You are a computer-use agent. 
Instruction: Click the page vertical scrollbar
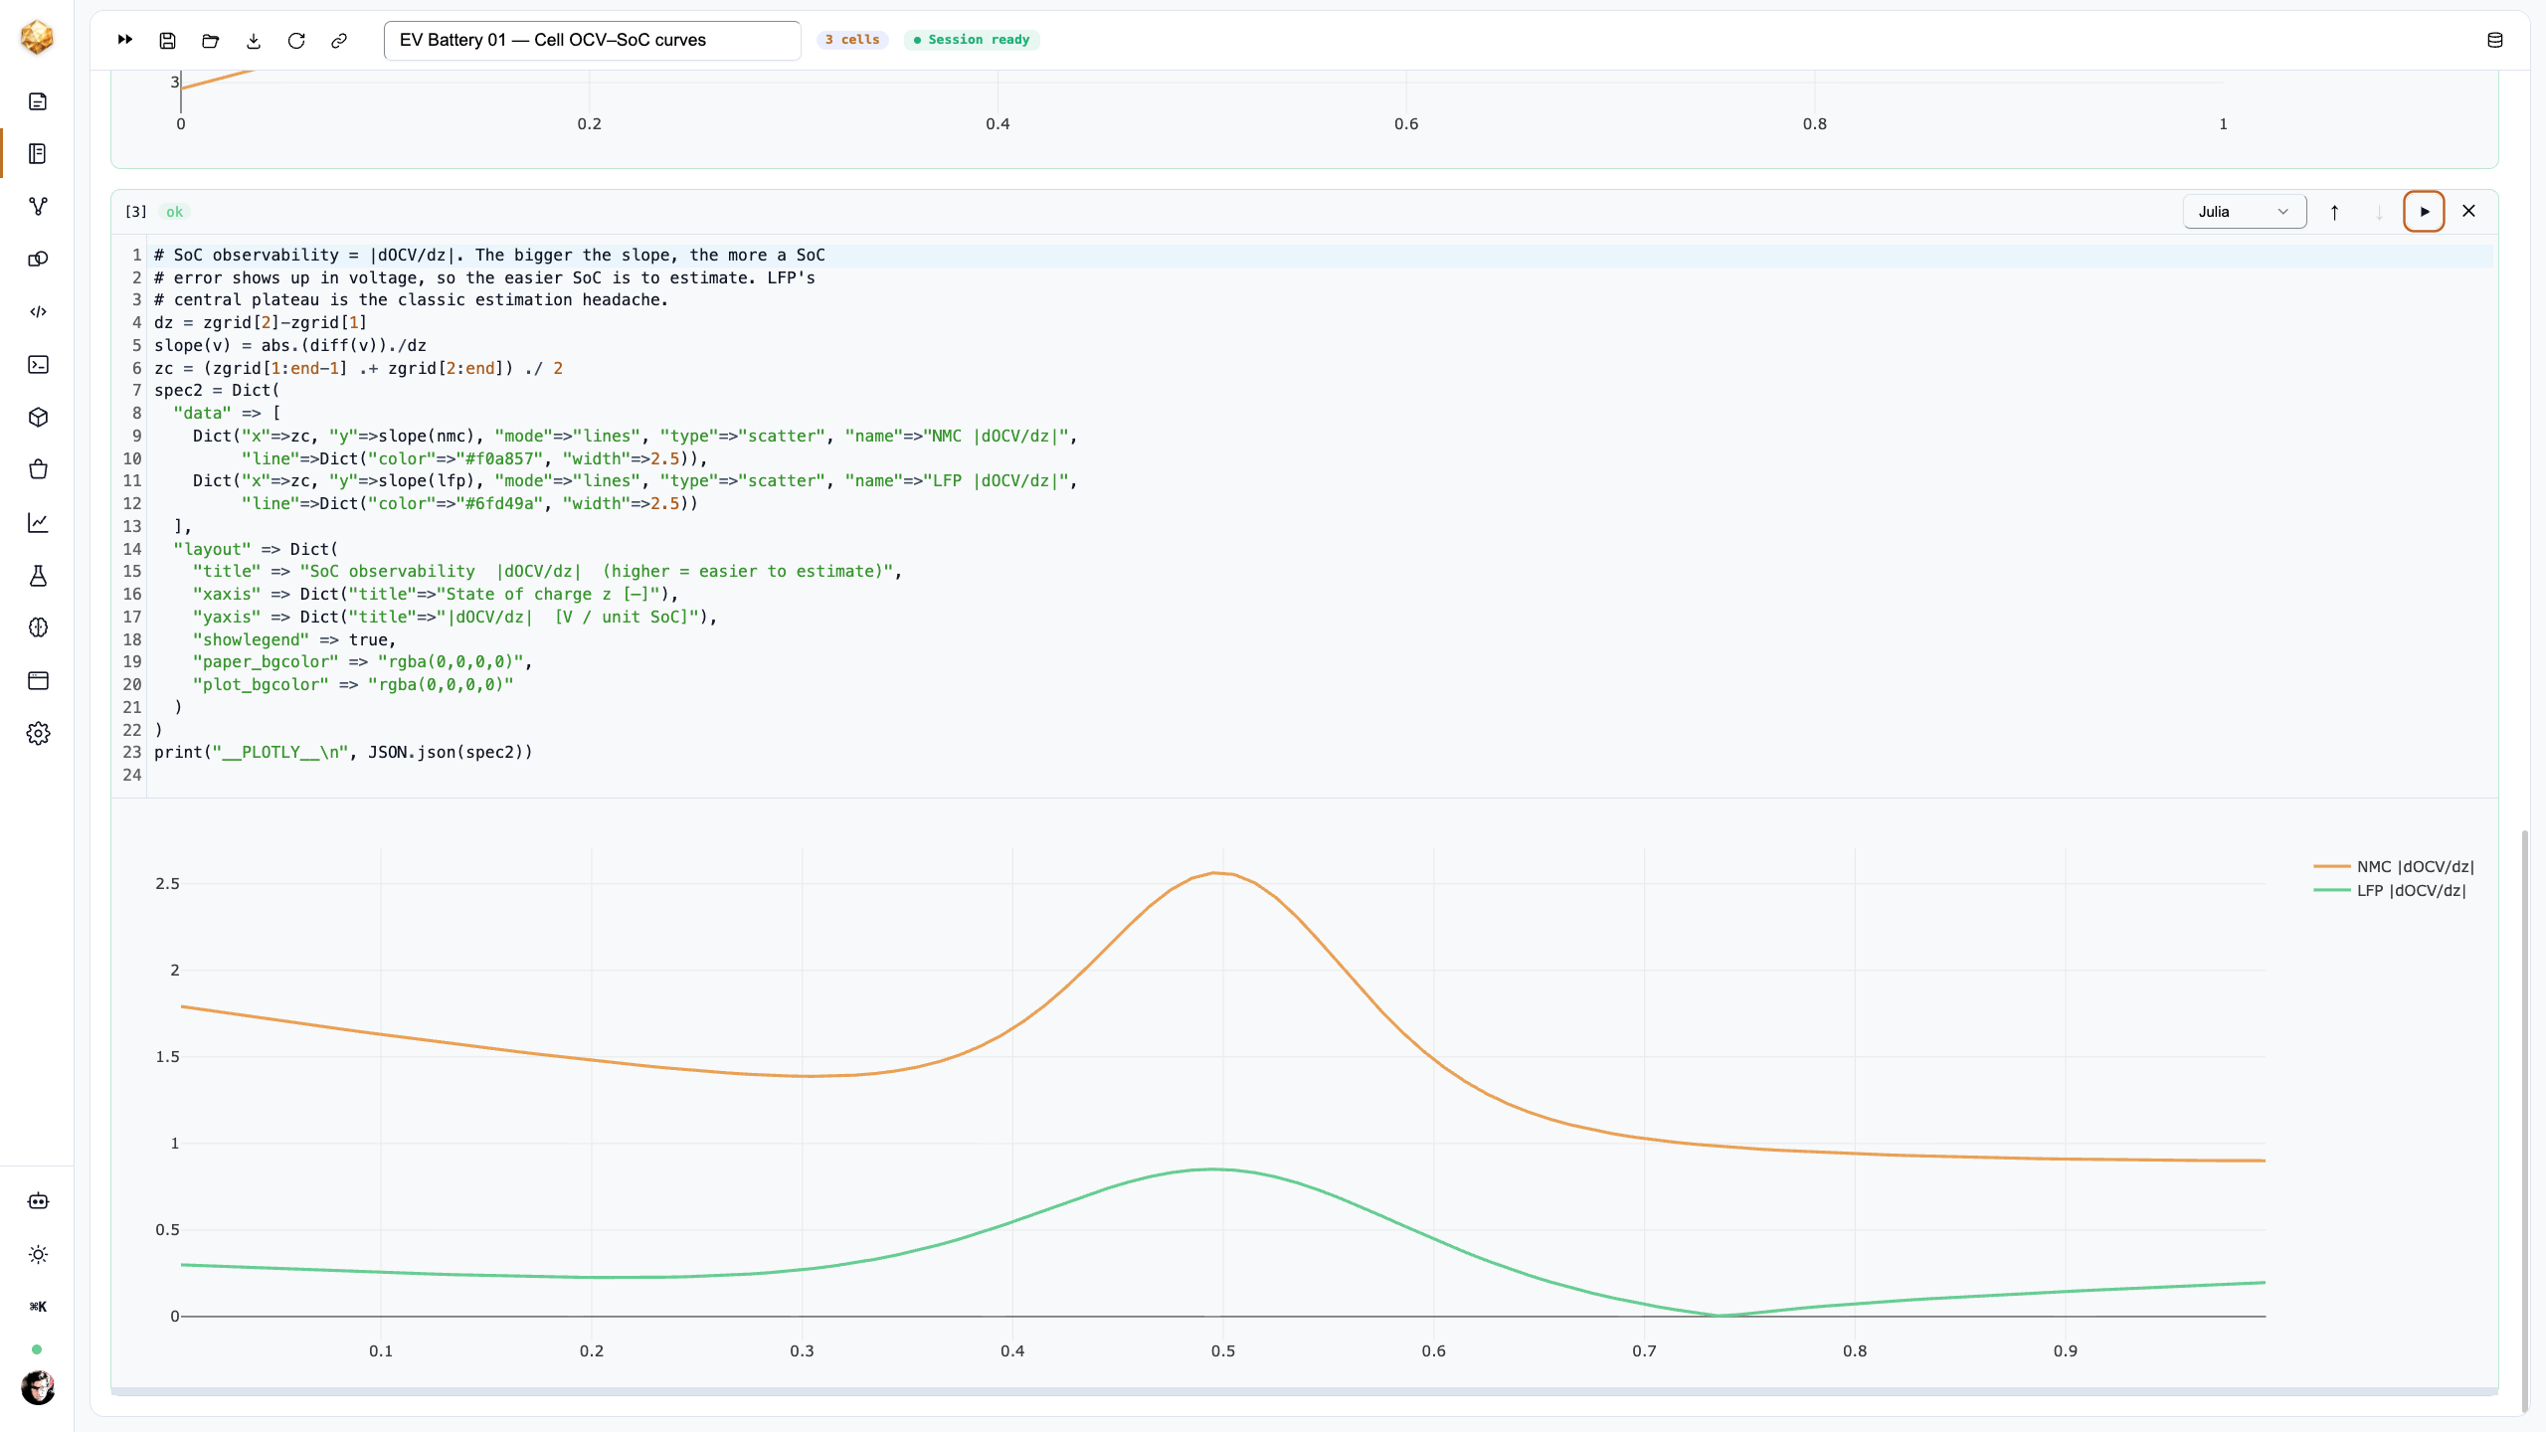pos(2525,1121)
